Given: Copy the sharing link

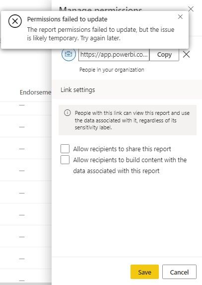Looking at the screenshot, I should point(164,55).
